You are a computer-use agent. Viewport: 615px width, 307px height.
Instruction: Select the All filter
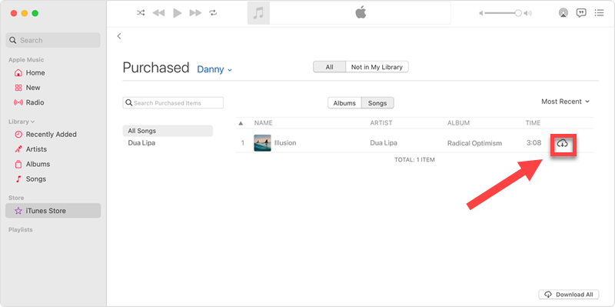pyautogui.click(x=330, y=67)
